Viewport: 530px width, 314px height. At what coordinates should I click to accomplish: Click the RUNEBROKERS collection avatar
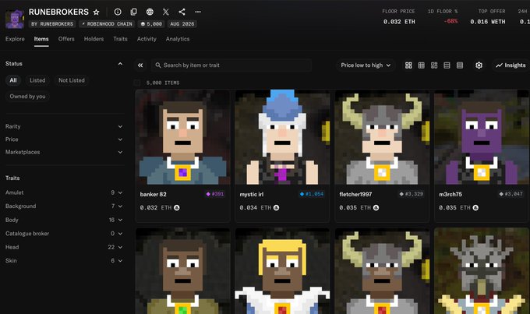(x=15, y=19)
